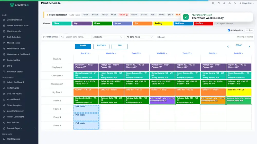Image resolution: width=257 pixels, height=144 pixels.
Task: Click the Manage phases link
Action: pos(230,24)
